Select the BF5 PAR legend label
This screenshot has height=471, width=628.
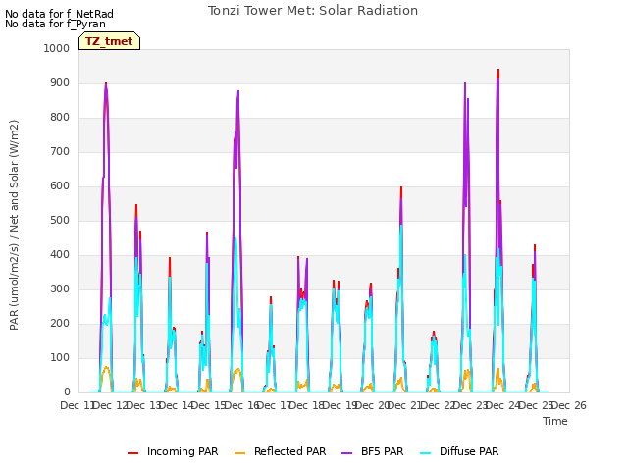pos(382,451)
